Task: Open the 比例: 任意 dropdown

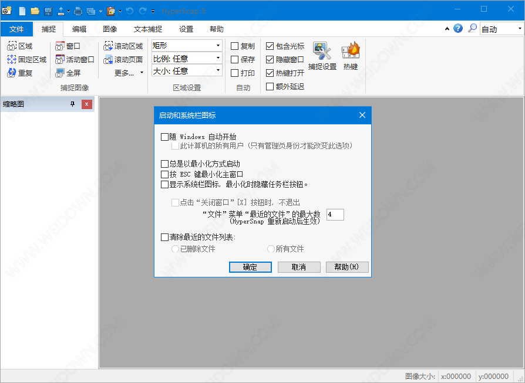Action: [187, 58]
